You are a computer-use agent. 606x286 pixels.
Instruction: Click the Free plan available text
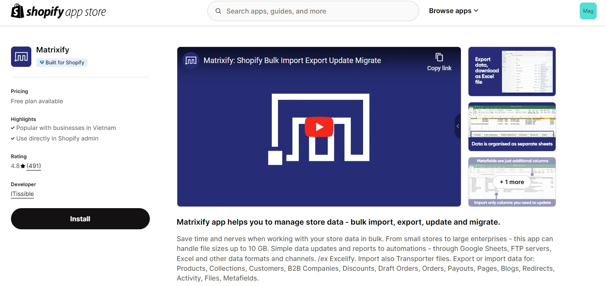(x=37, y=101)
